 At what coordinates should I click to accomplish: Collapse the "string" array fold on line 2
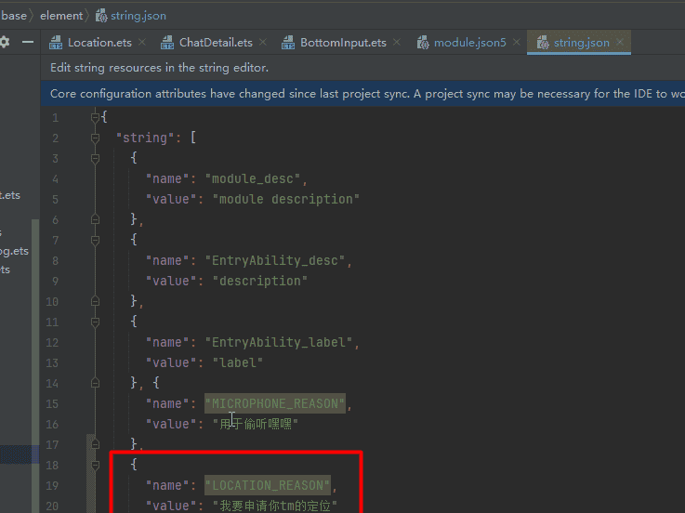[95, 138]
